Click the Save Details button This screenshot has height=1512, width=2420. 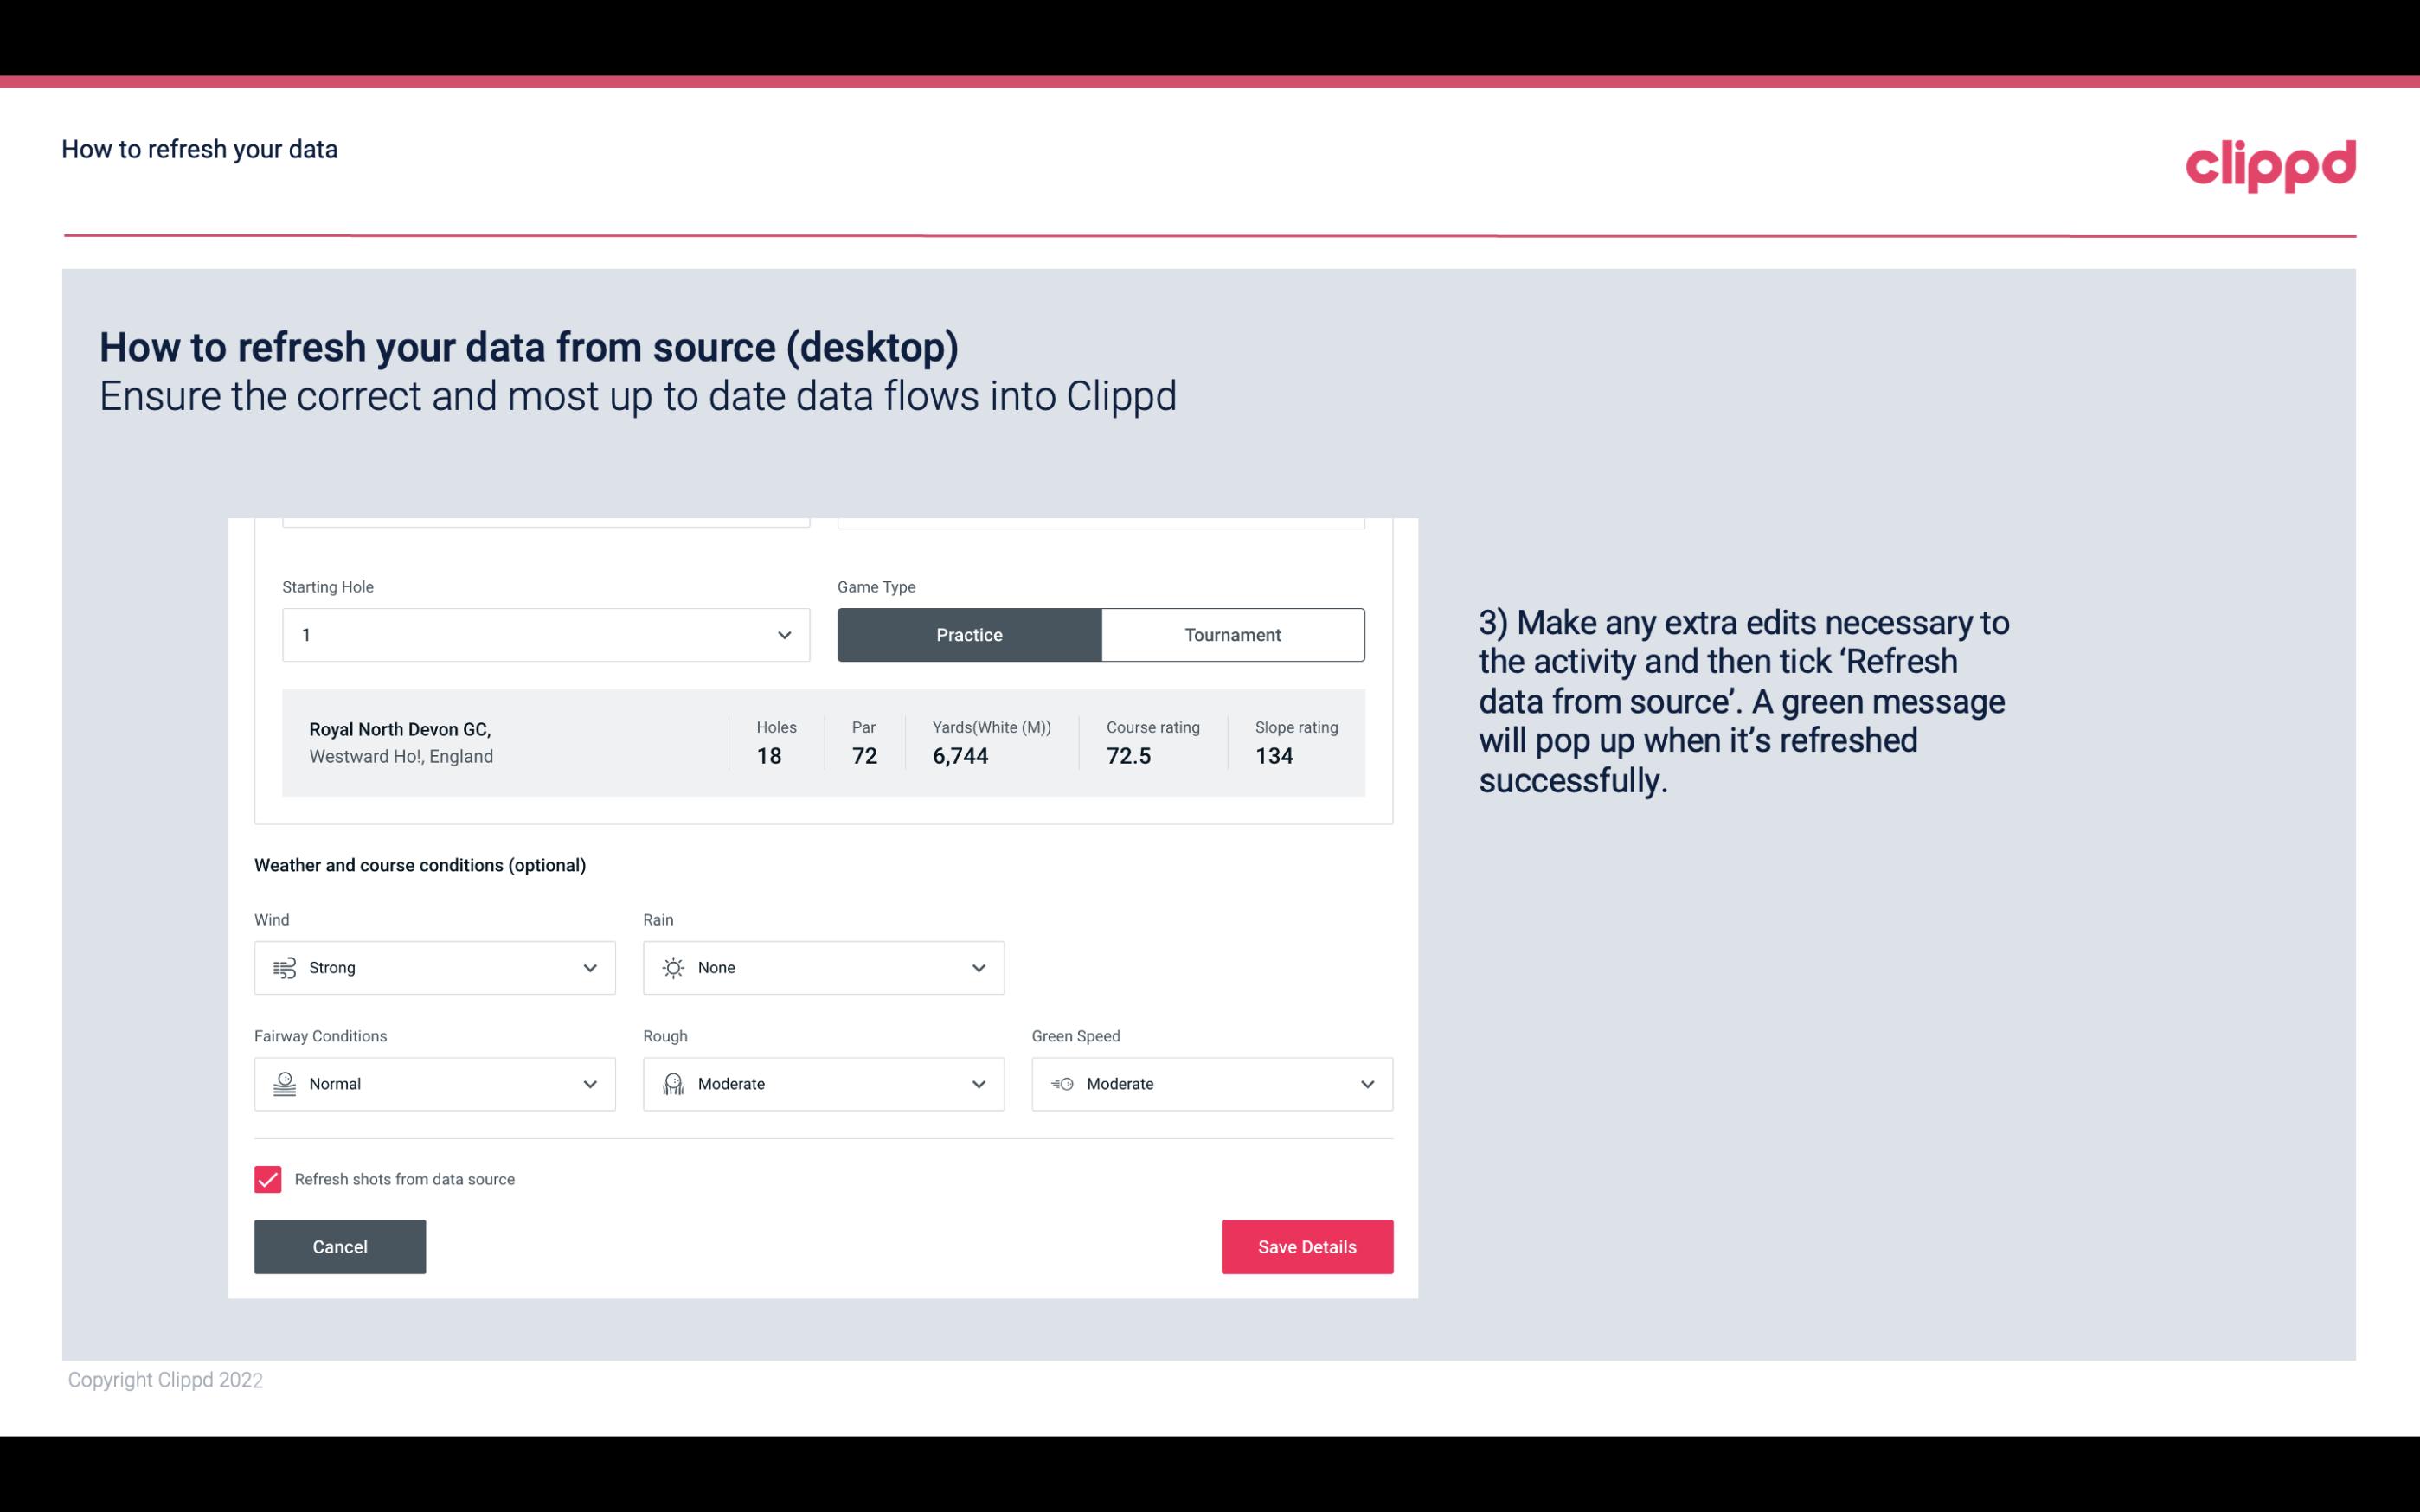point(1306,1246)
